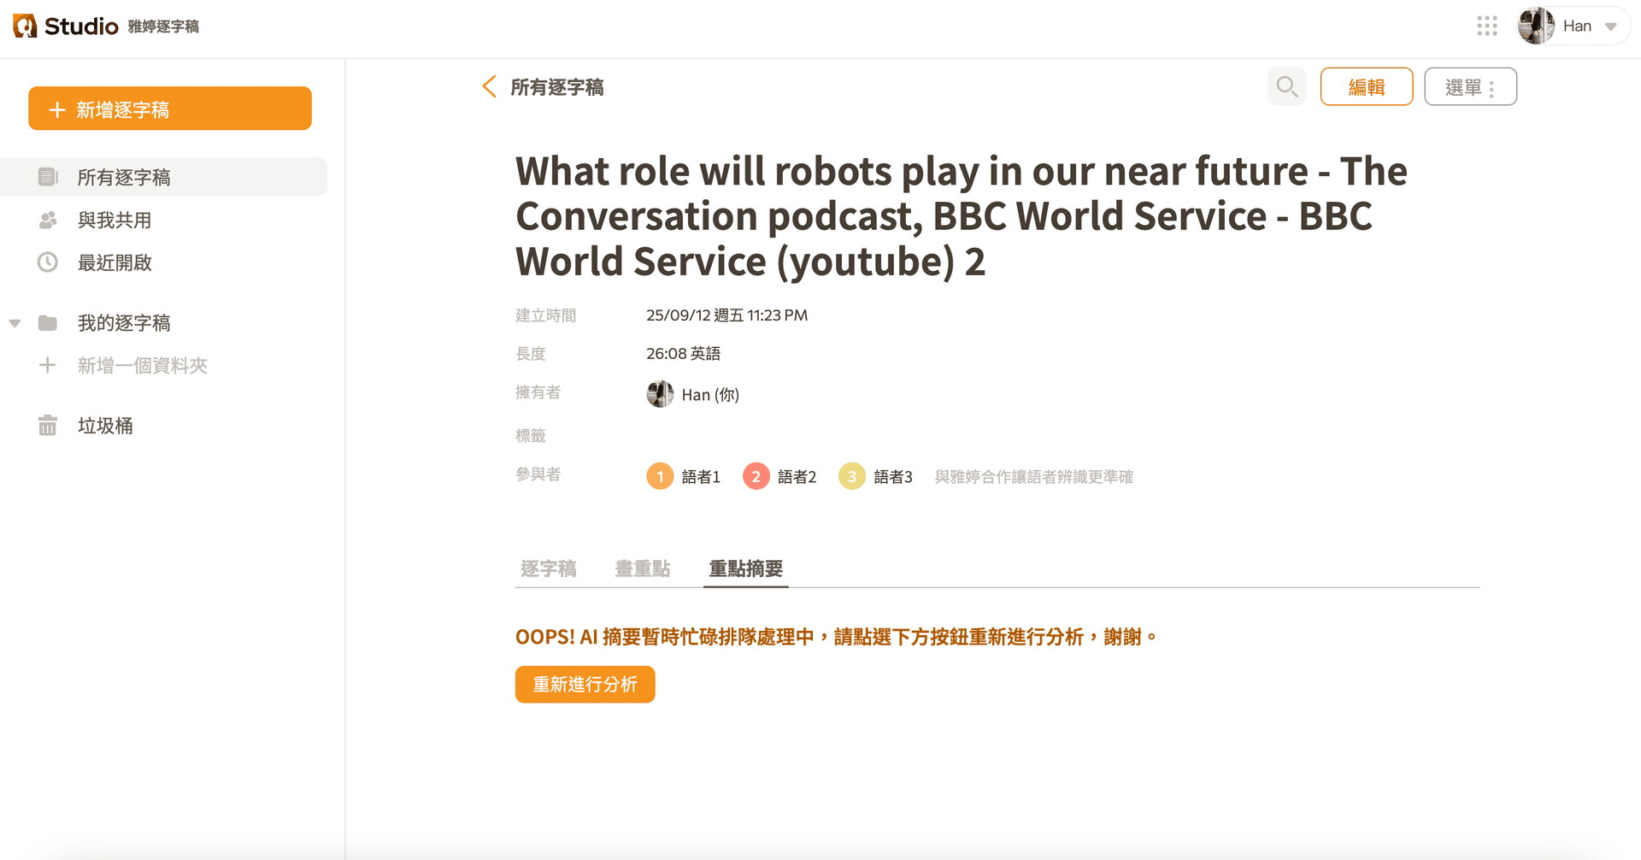The width and height of the screenshot is (1641, 860).
Task: Click the 雅婷逐字稿 brand text in header
Action: [163, 27]
